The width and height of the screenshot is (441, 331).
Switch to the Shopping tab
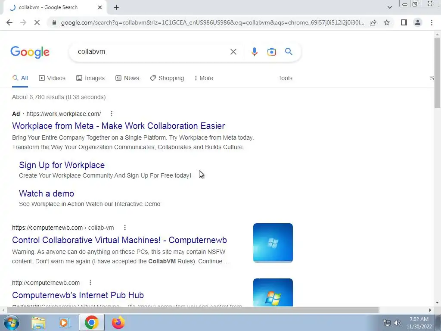point(167,78)
